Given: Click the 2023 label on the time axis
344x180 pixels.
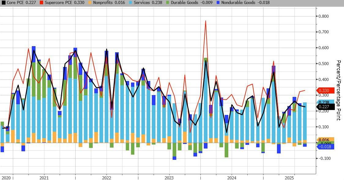Looking at the screenshot, I should (169, 178).
